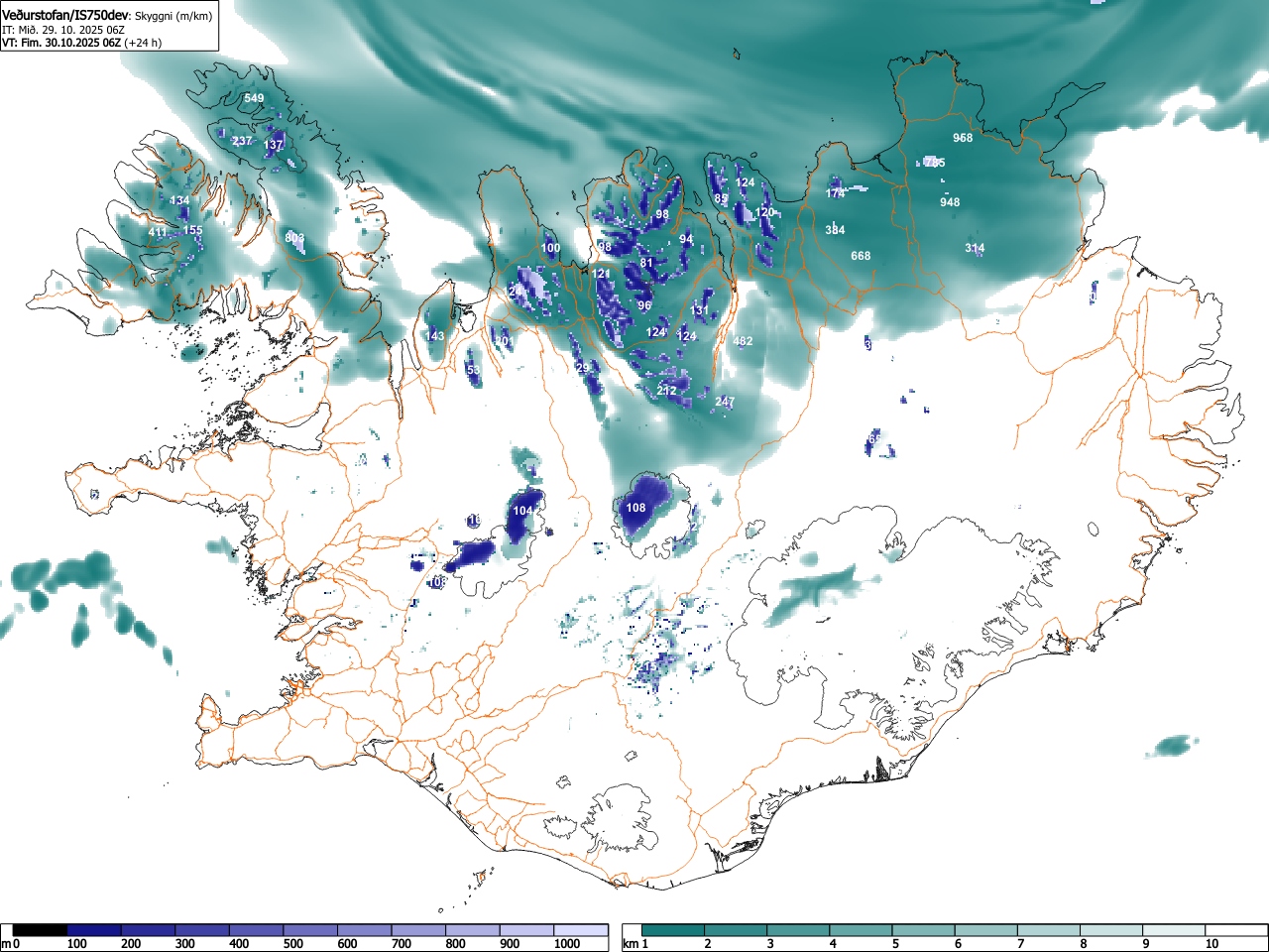Pick the darkest navy swatch between 100 and 200

[94, 930]
